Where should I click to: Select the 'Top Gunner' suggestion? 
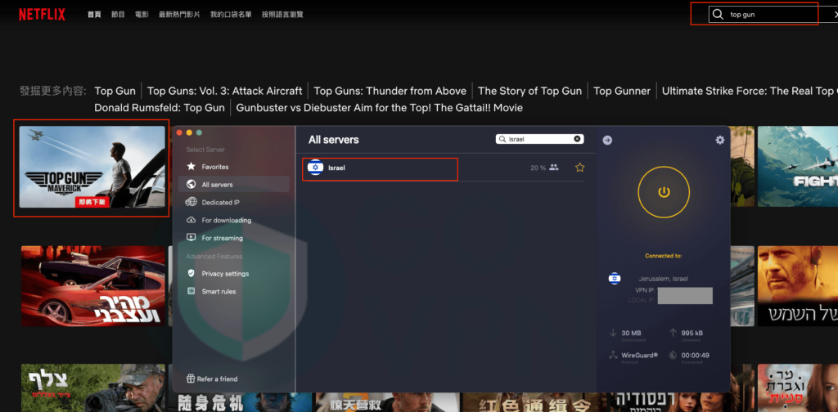[622, 91]
